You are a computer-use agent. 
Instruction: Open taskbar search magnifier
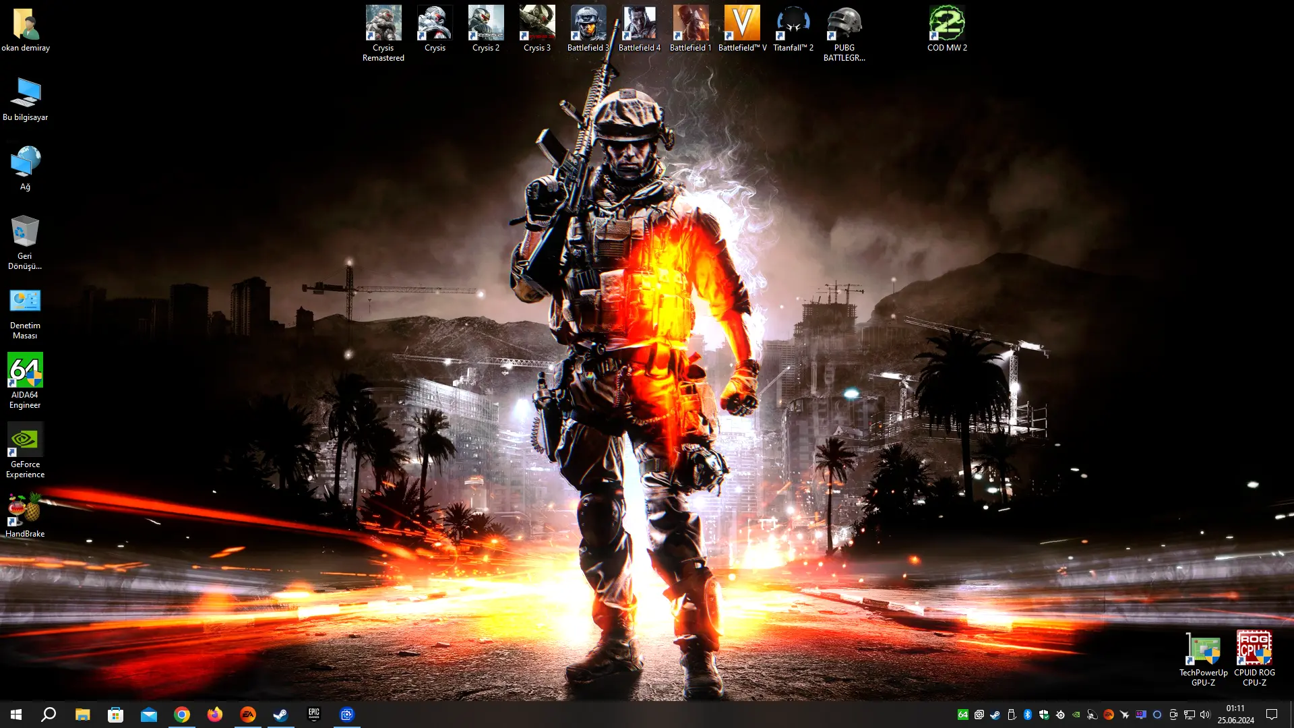(x=49, y=715)
